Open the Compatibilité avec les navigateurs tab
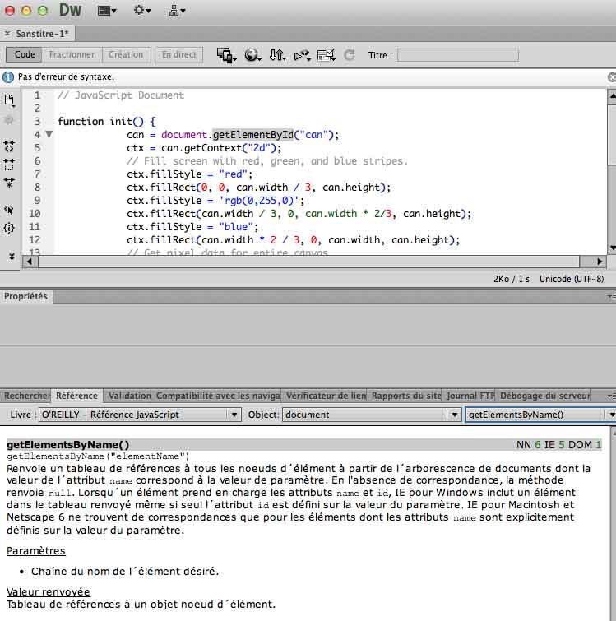 [218, 396]
